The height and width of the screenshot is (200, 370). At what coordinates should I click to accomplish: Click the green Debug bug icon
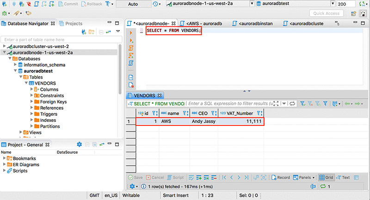pos(5,13)
